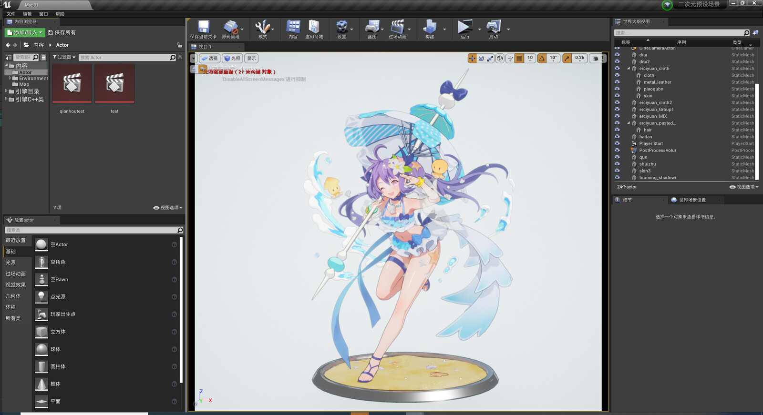Open the grid snap value 10 dropdown

pos(530,58)
